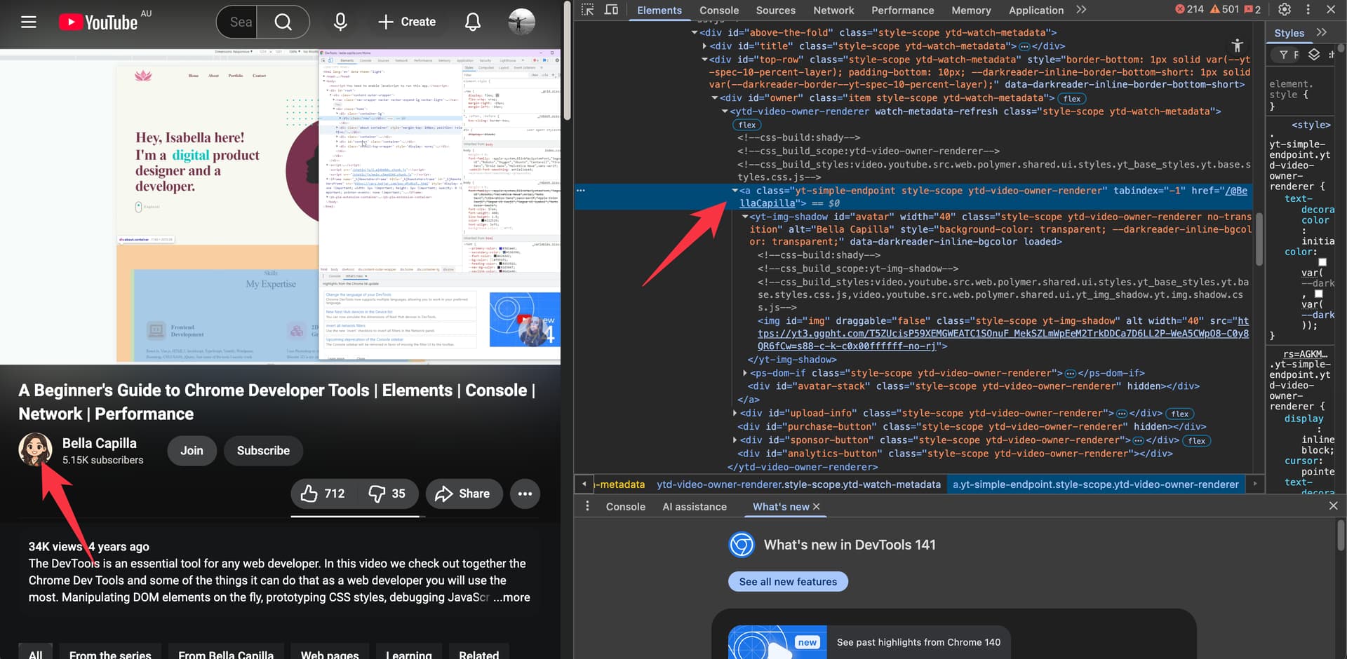
Task: Like the video with thumbs up
Action: point(309,494)
